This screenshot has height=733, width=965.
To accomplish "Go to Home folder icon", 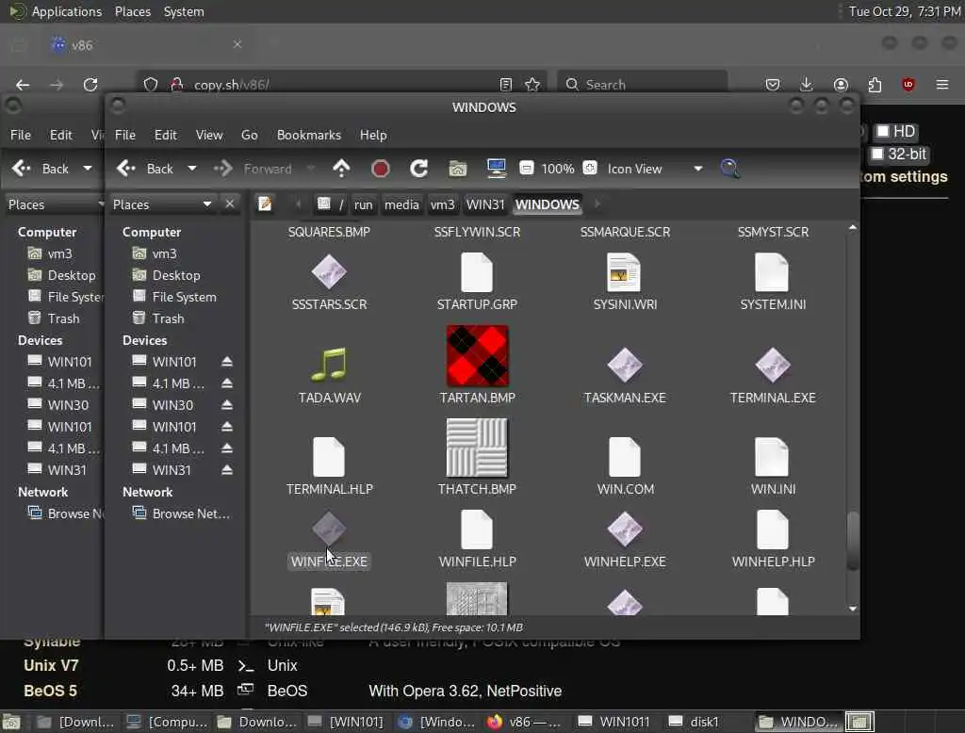I will (457, 168).
